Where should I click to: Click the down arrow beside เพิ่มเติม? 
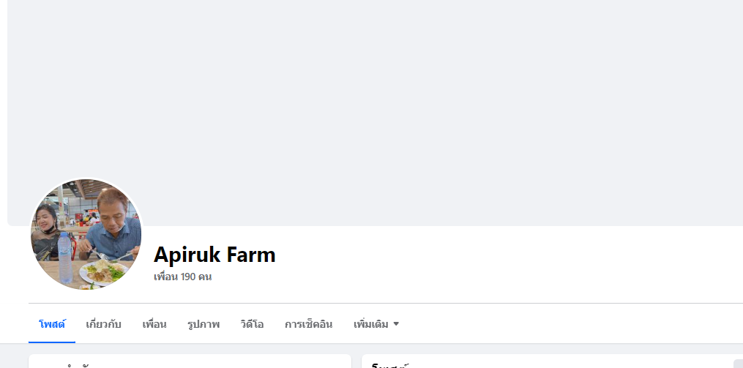tap(396, 324)
